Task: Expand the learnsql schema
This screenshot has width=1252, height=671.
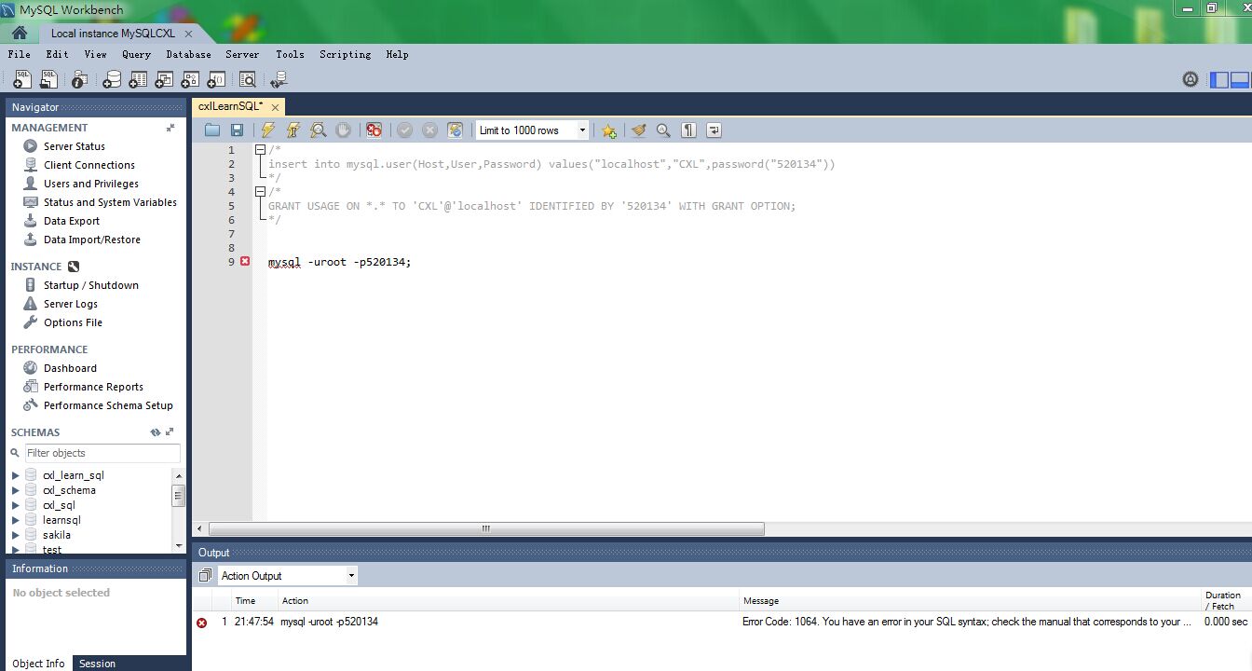Action: coord(15,520)
